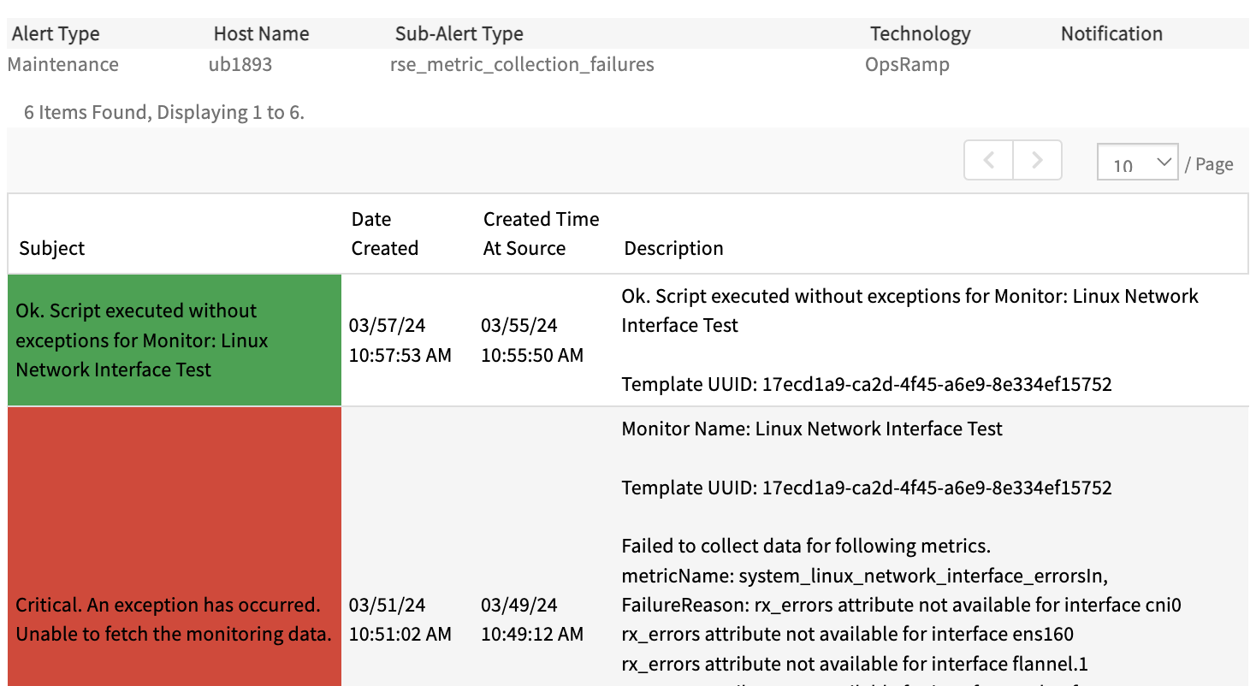Open the Technology filter showing OpsRamp
Screen dimensions: 1256x686
click(920, 33)
